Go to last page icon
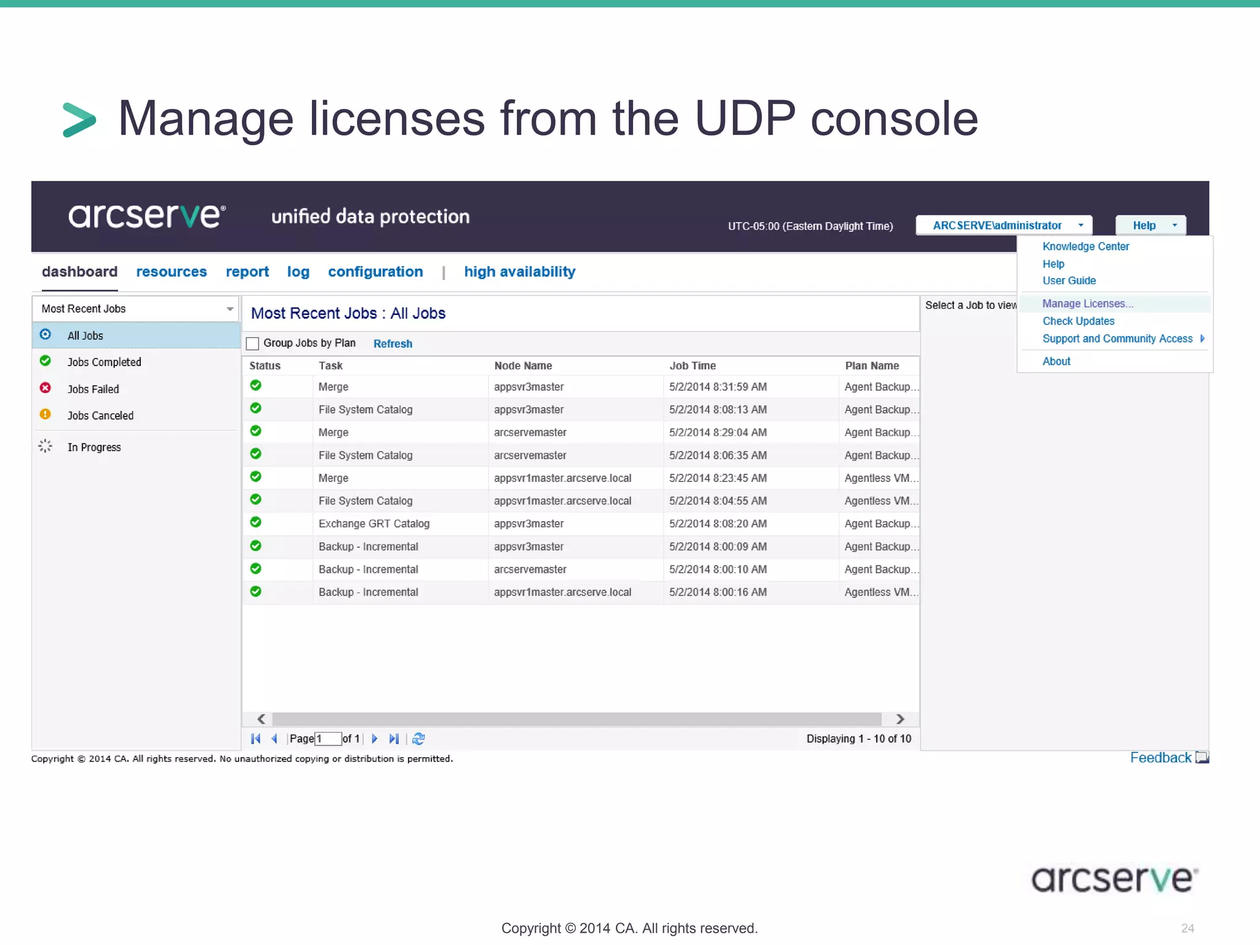This screenshot has width=1260, height=945. coord(394,738)
